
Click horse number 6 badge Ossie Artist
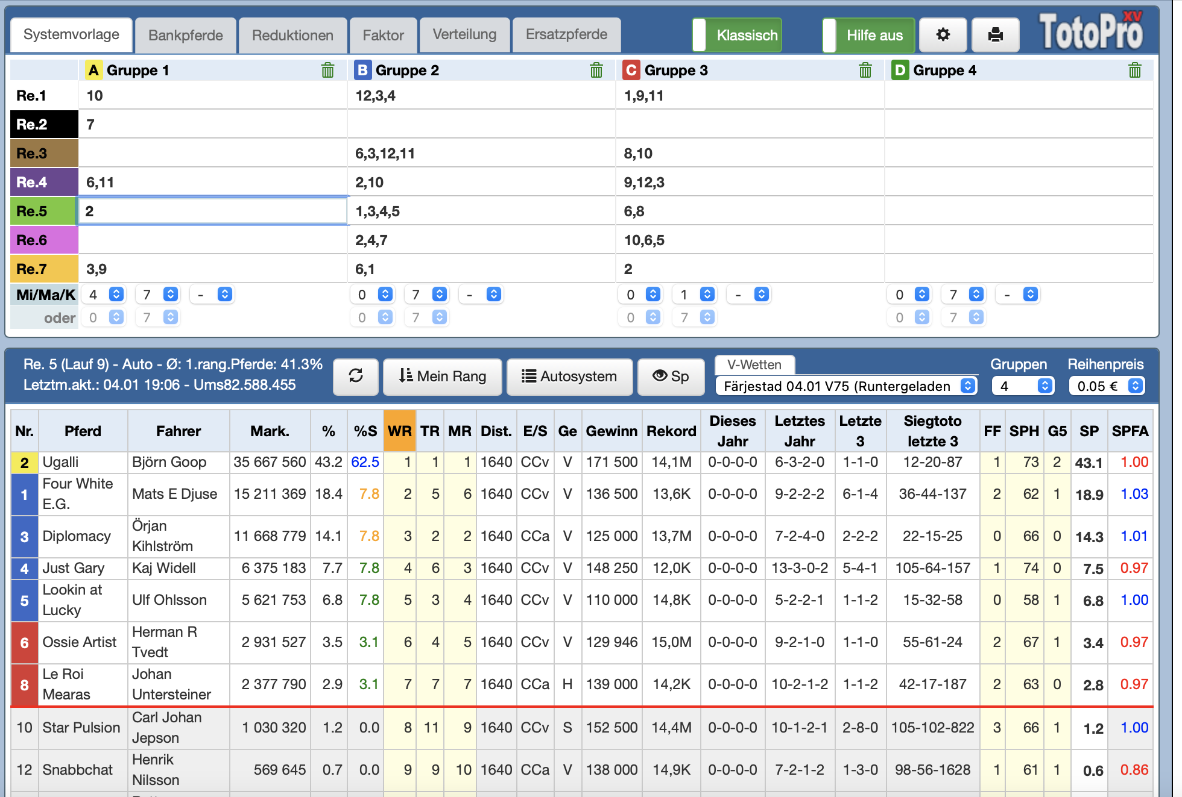tap(25, 643)
